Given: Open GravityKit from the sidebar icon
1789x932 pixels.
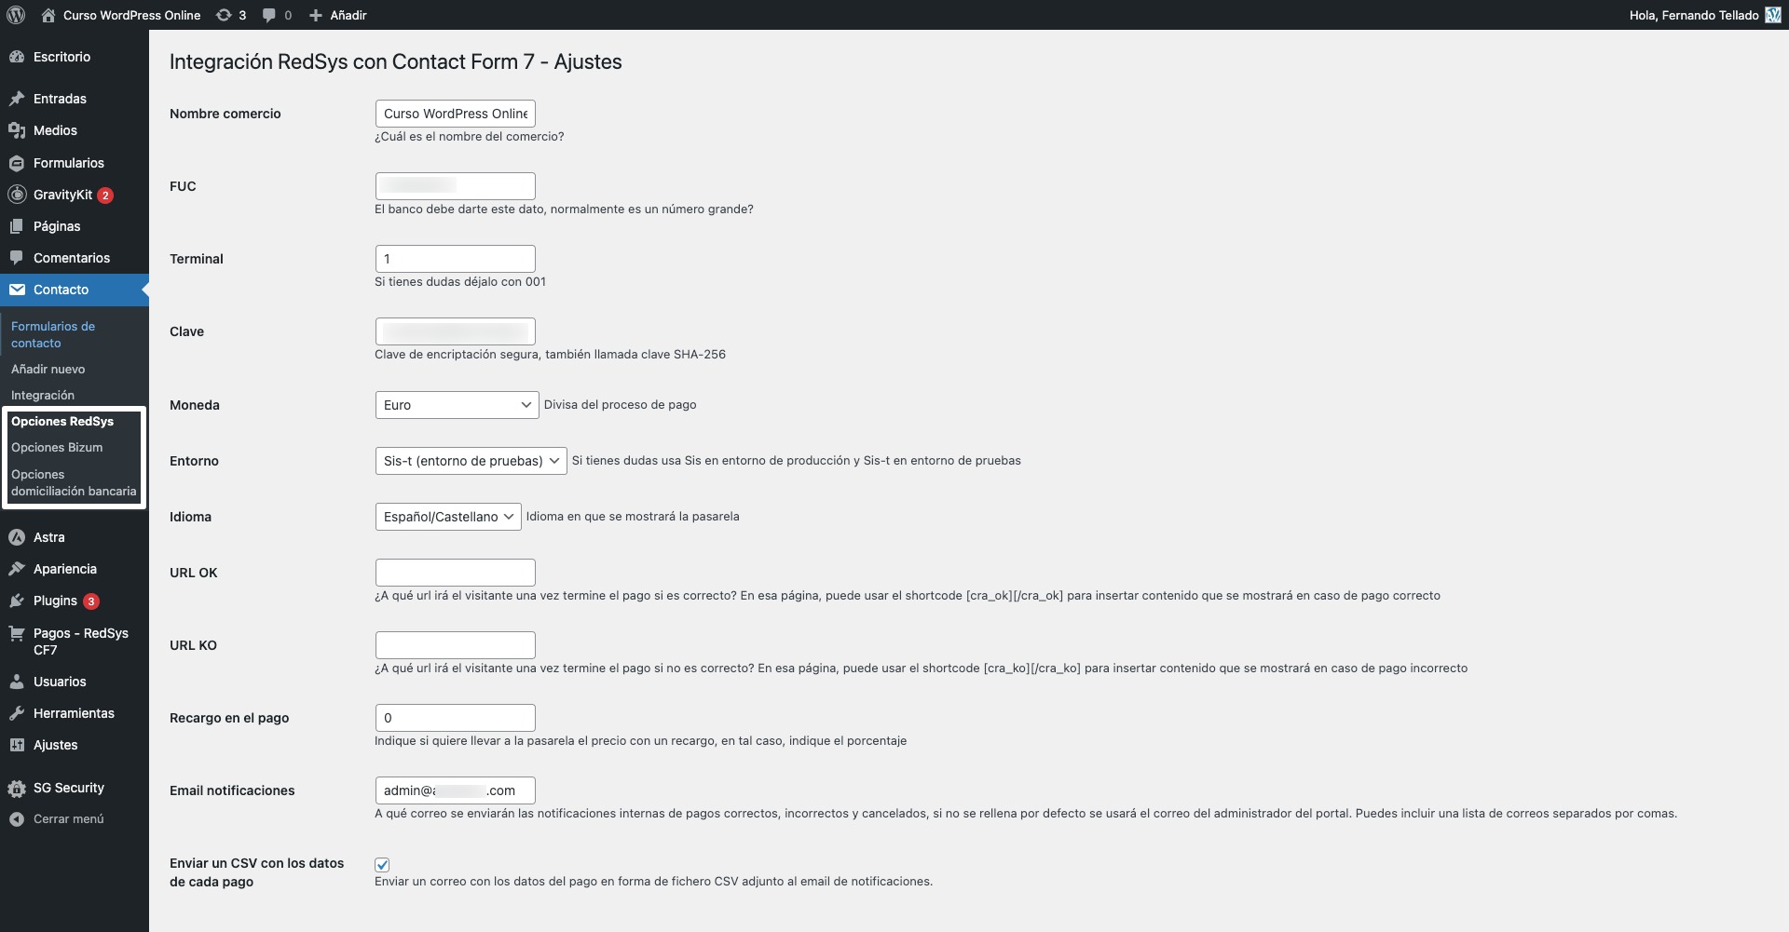Looking at the screenshot, I should pos(17,195).
